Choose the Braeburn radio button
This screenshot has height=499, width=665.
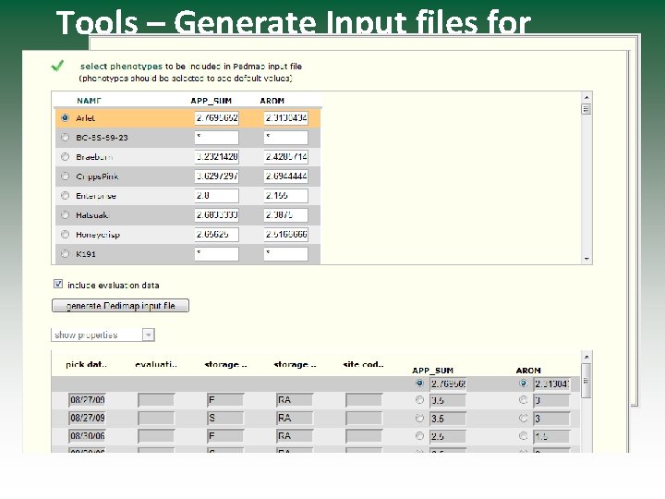(65, 156)
